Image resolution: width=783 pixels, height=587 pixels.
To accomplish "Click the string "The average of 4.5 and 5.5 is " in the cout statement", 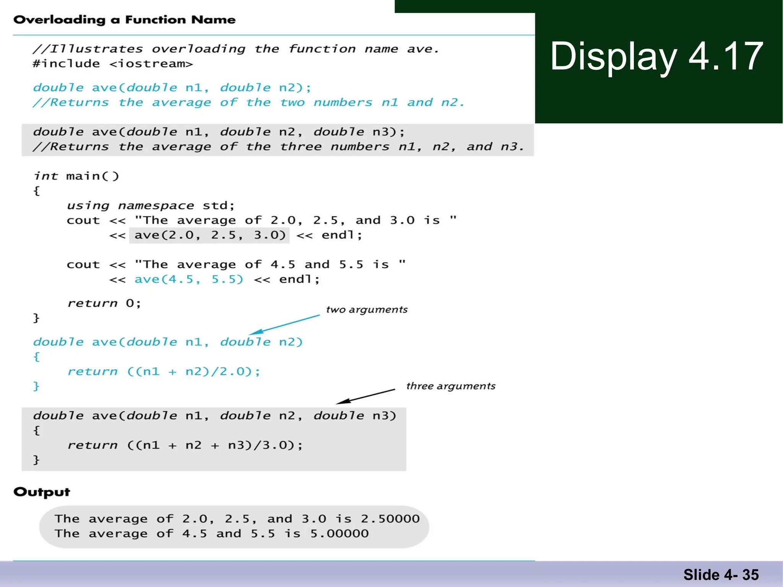I will tap(270, 264).
